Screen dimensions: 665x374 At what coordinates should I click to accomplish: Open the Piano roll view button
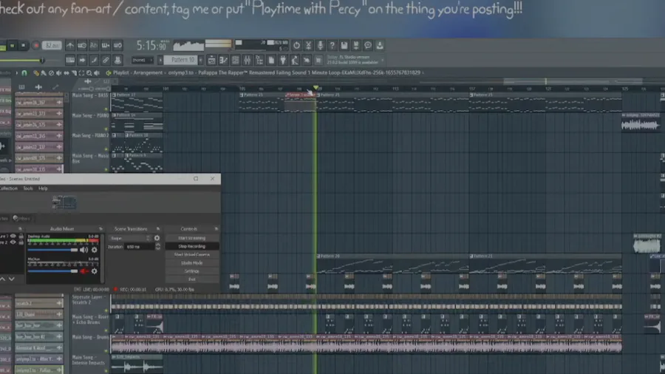pos(223,60)
